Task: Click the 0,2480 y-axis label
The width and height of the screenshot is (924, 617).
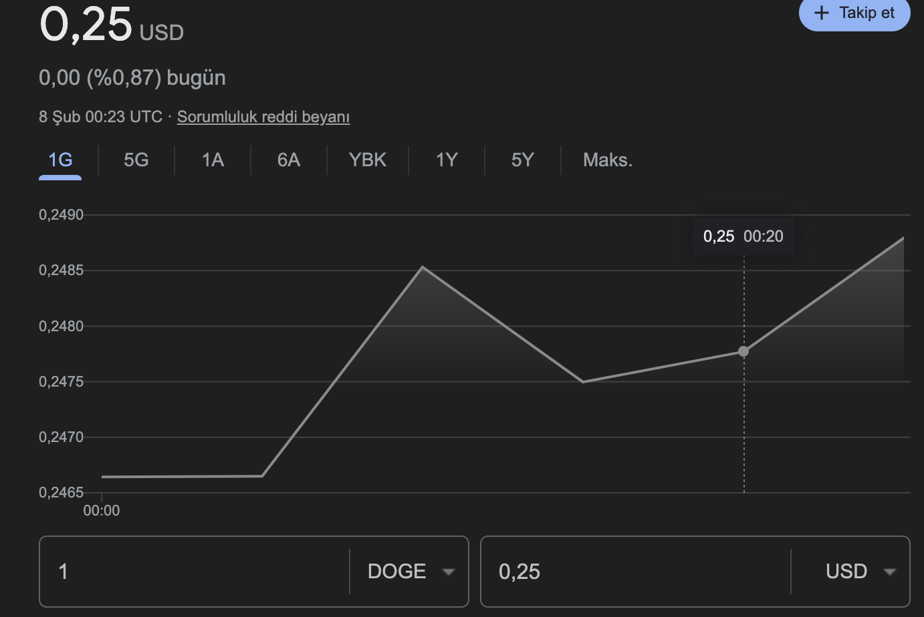Action: tap(62, 327)
